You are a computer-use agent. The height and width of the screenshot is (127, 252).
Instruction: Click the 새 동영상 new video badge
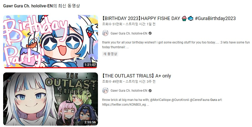pos(110,54)
